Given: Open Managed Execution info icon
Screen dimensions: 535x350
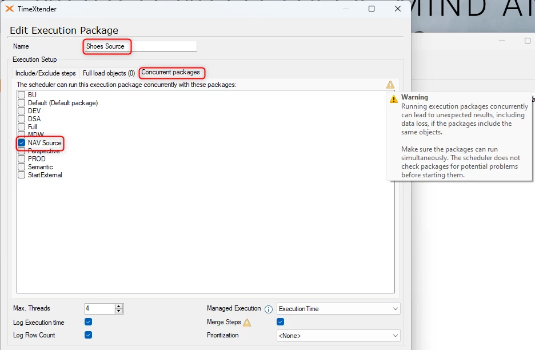Looking at the screenshot, I should tap(269, 309).
